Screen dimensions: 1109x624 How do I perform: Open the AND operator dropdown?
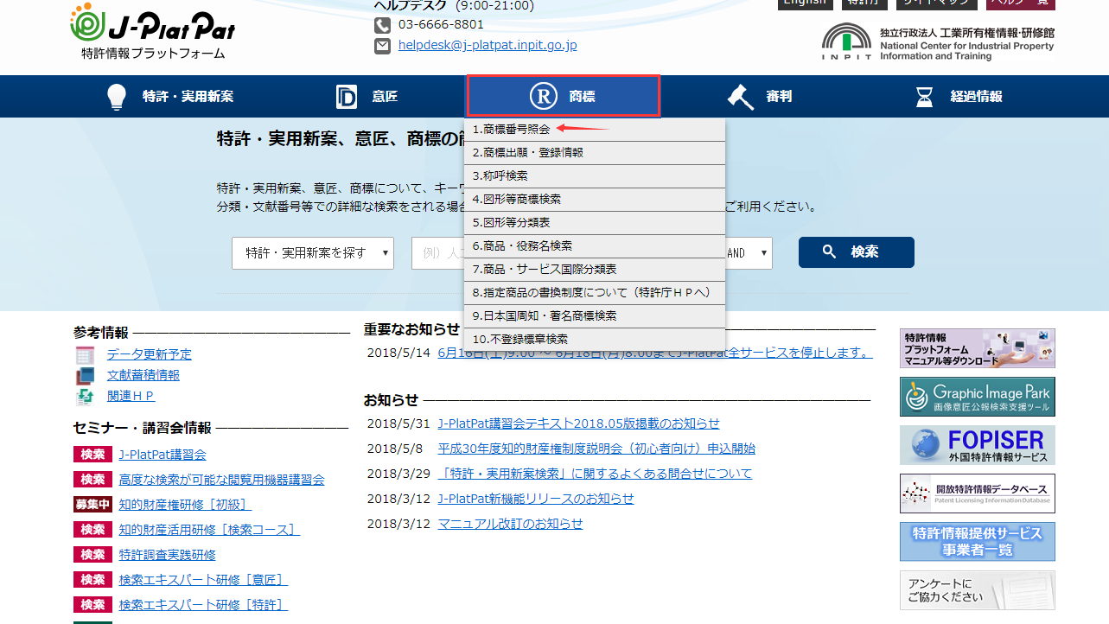tap(749, 253)
